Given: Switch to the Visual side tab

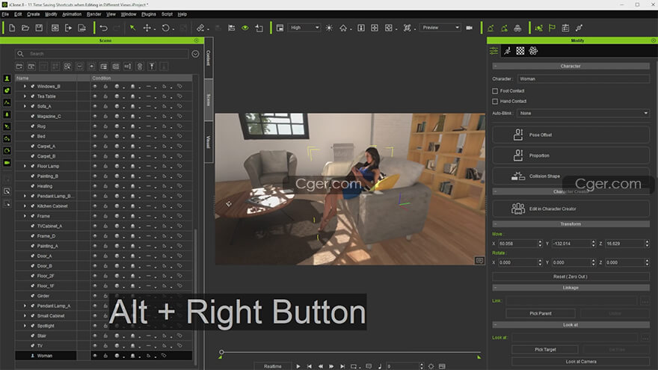Looking at the screenshot, I should [x=209, y=142].
